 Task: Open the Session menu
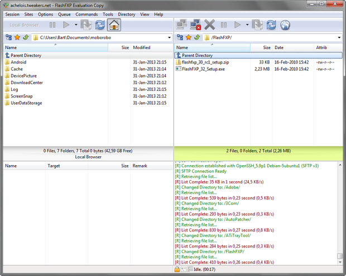(12, 14)
